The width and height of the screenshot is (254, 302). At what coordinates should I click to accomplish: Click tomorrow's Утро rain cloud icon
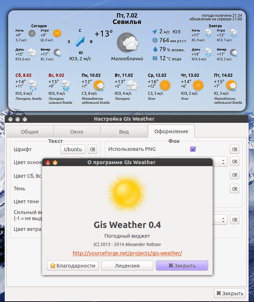[233, 33]
